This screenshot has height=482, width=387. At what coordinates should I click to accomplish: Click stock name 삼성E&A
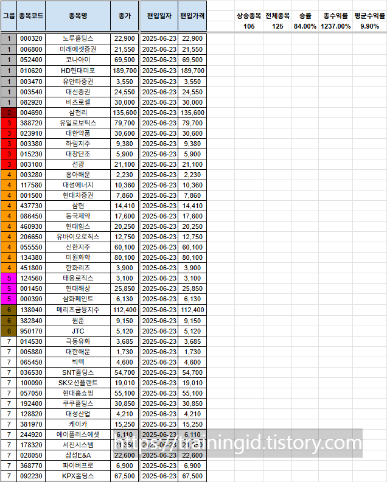(78, 455)
